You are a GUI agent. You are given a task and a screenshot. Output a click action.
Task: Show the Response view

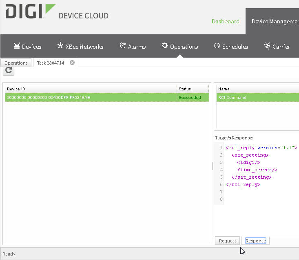(256, 241)
